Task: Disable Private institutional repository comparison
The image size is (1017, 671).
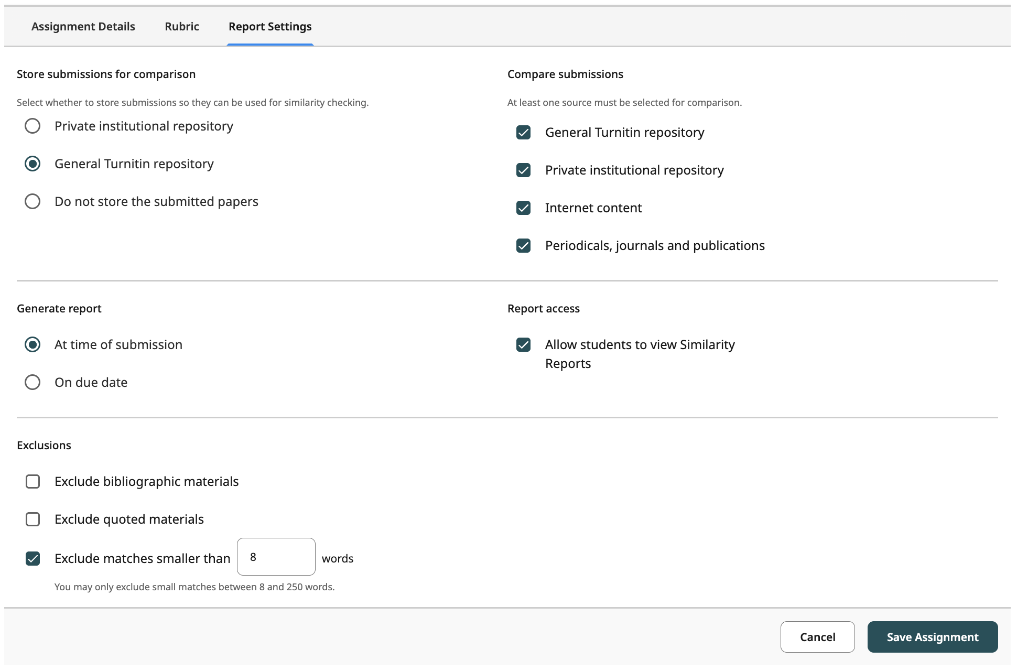Action: [x=523, y=170]
